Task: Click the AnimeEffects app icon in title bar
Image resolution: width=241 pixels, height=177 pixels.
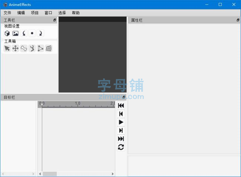Action: (x=5, y=4)
